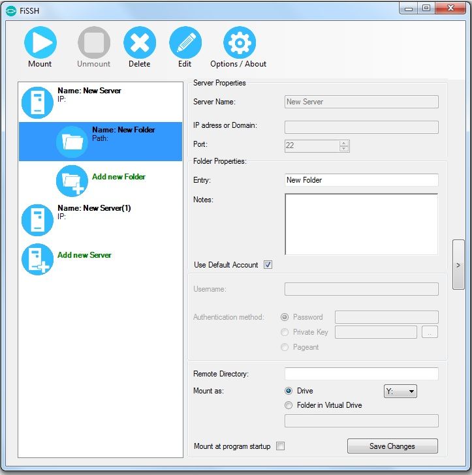Image resolution: width=472 pixels, height=475 pixels.
Task: Click the Mount play icon
Action: [40, 43]
